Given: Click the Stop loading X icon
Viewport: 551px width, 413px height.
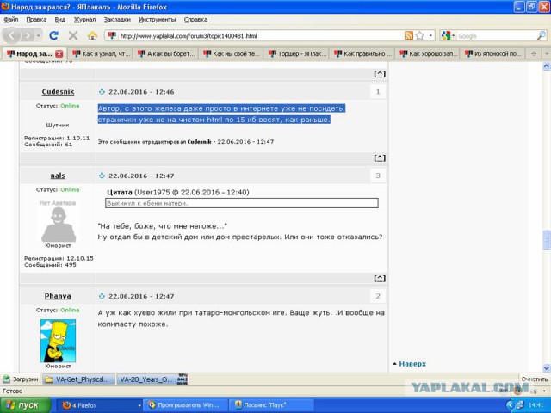Looking at the screenshot, I should pos(73,35).
